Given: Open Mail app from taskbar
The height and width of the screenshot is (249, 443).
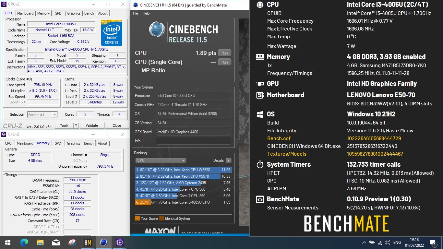Looking at the screenshot, I should (56, 243).
